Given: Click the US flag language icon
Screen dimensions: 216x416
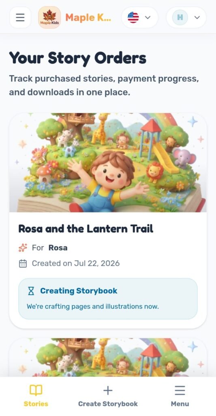Looking at the screenshot, I should click(x=133, y=17).
